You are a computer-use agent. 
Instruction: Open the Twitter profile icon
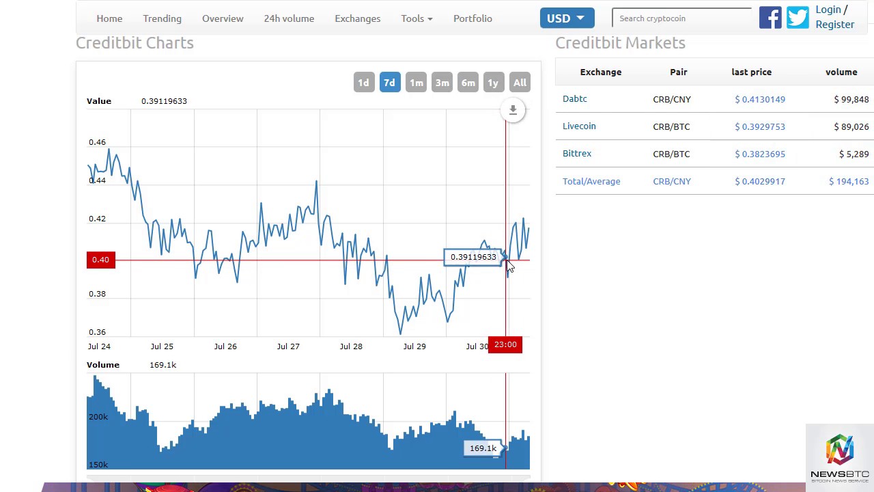point(798,18)
